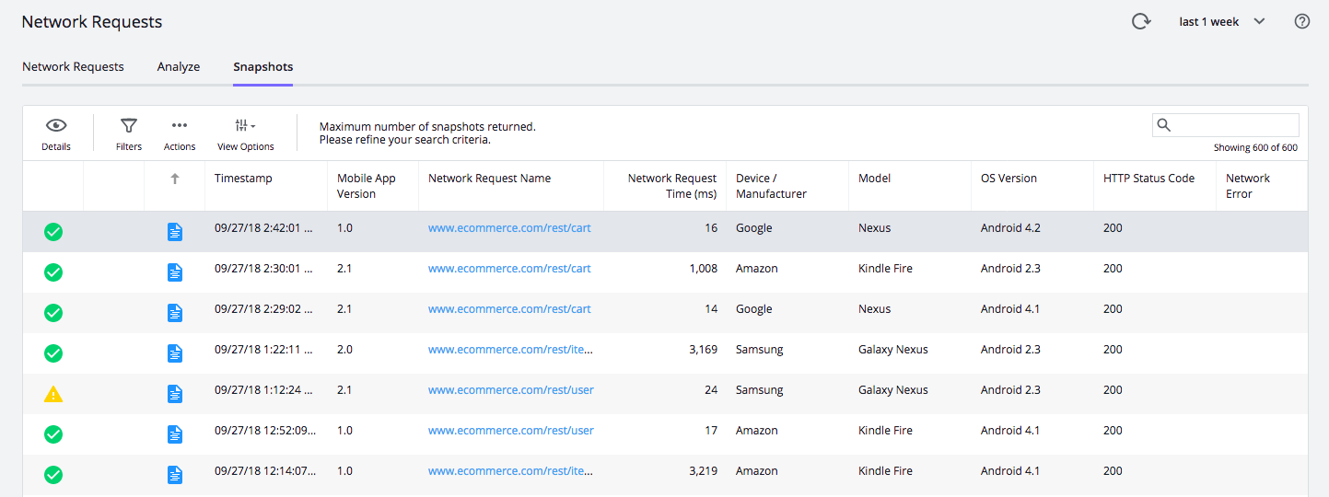Click the Showing 600 of 600 text
1329x497 pixels.
tap(1255, 147)
